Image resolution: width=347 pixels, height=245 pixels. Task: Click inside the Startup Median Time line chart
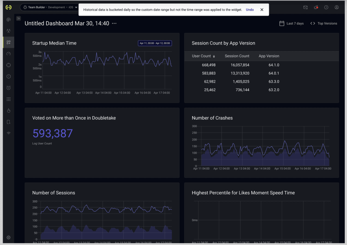click(x=107, y=70)
